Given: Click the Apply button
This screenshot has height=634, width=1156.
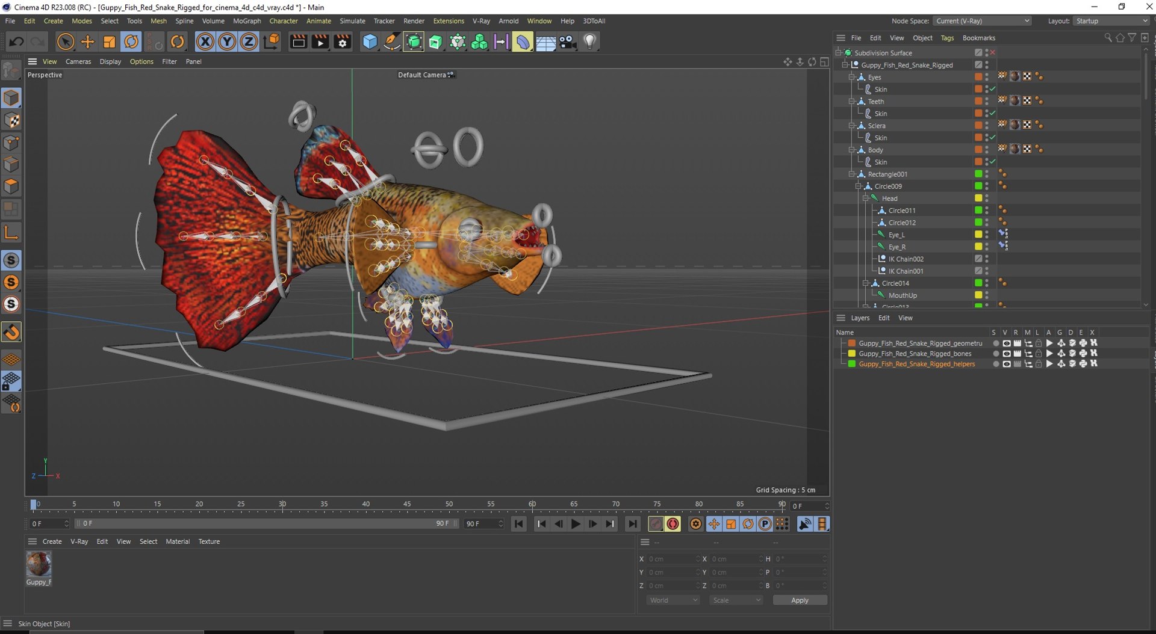Looking at the screenshot, I should click(x=800, y=600).
